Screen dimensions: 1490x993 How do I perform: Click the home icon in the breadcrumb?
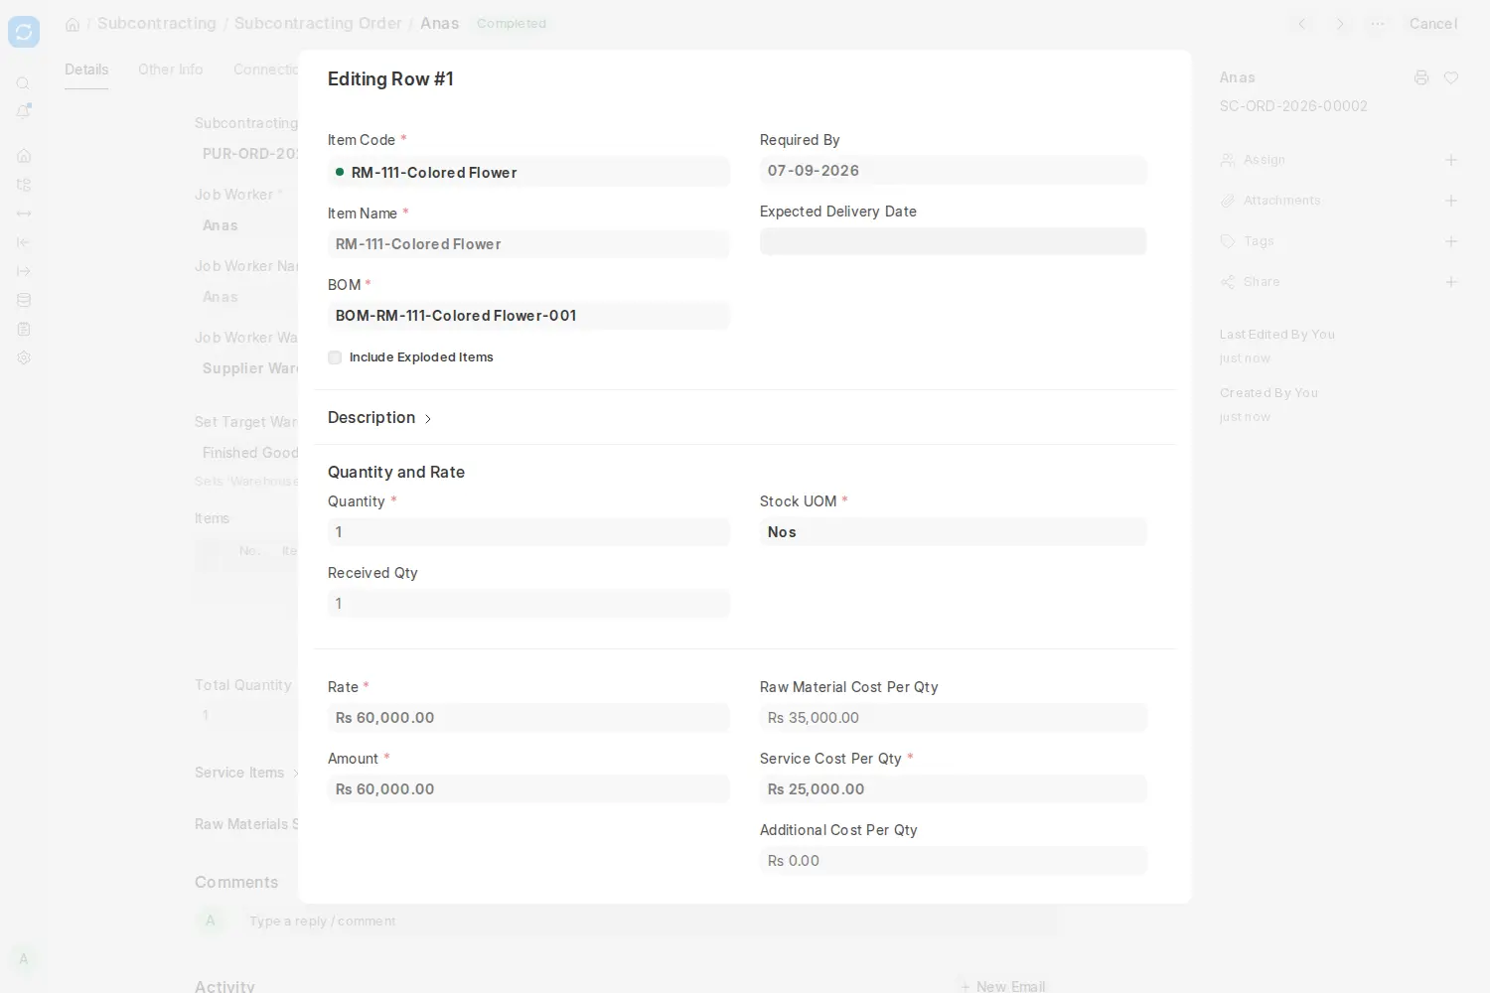click(73, 24)
